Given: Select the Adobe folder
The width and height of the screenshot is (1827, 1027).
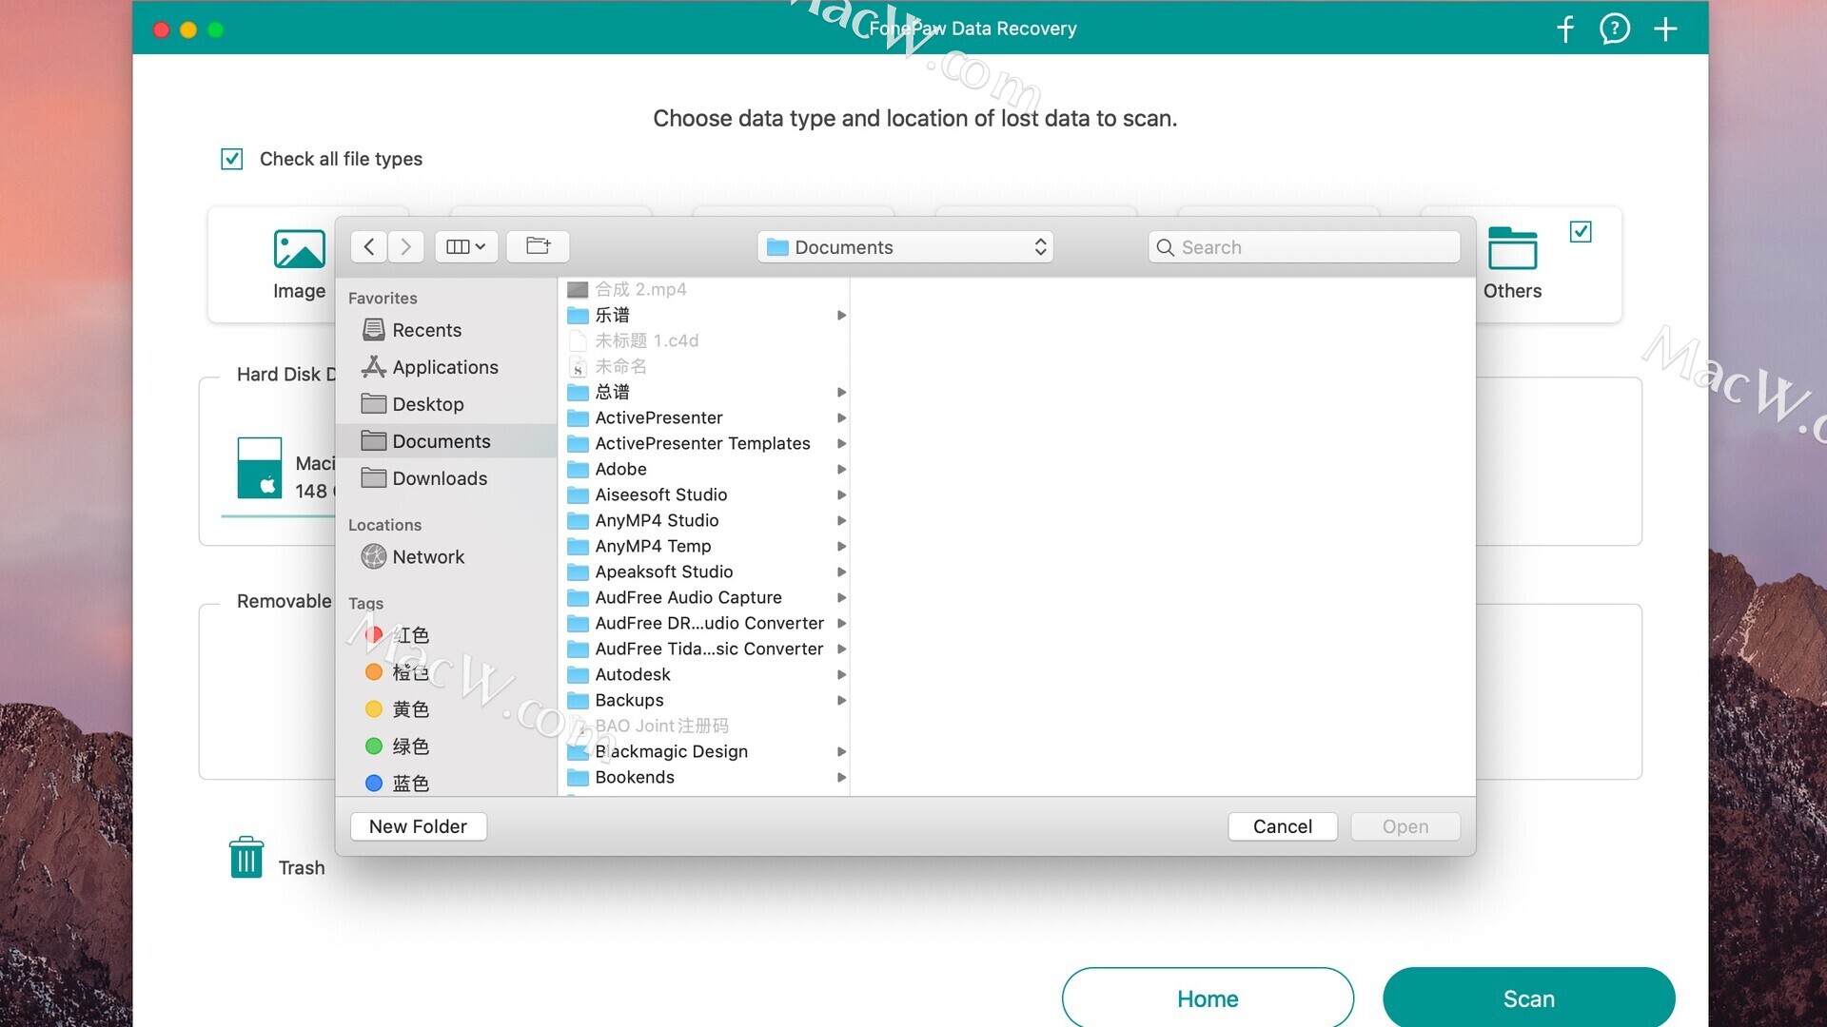Looking at the screenshot, I should click(704, 469).
